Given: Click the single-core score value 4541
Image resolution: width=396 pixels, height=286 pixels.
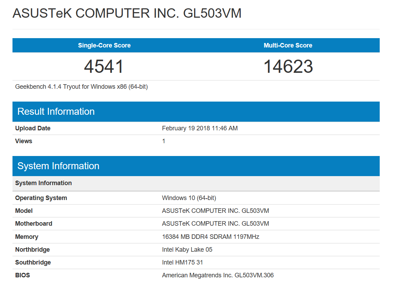Looking at the screenshot, I should point(104,67).
